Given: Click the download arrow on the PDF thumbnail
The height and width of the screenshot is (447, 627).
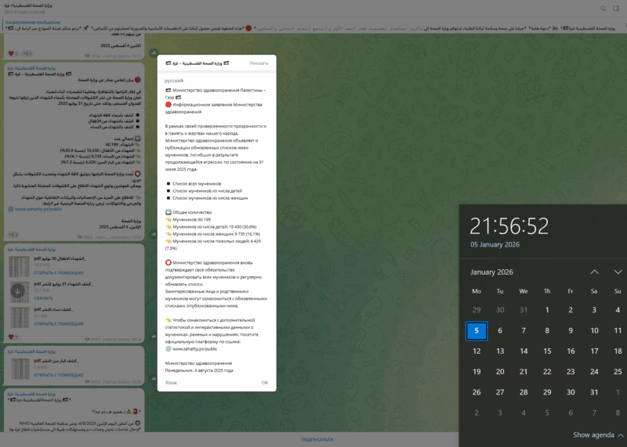Looking at the screenshot, I should [17, 290].
